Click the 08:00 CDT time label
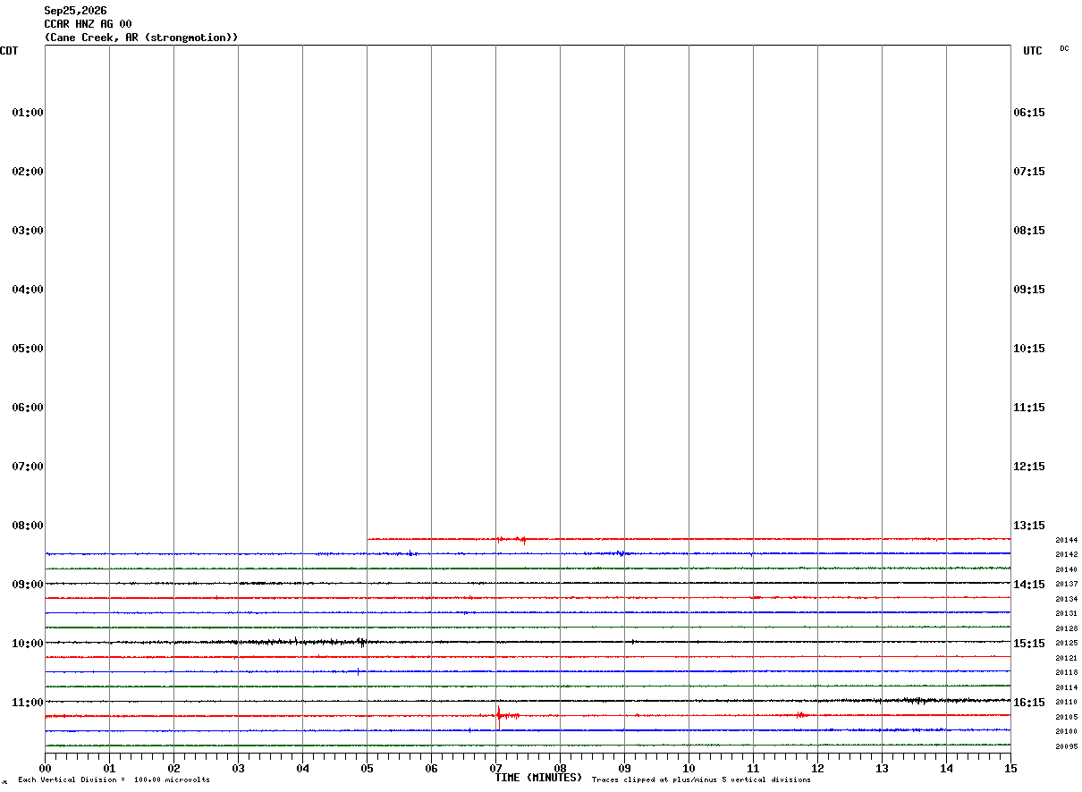This screenshot has width=1082, height=792. [28, 525]
